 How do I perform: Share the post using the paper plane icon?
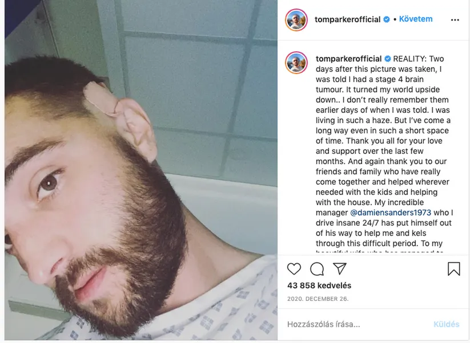pyautogui.click(x=340, y=268)
